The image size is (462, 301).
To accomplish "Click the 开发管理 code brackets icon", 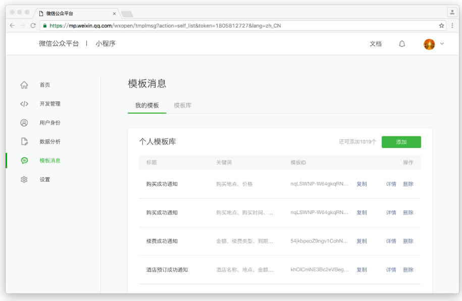I will (24, 104).
